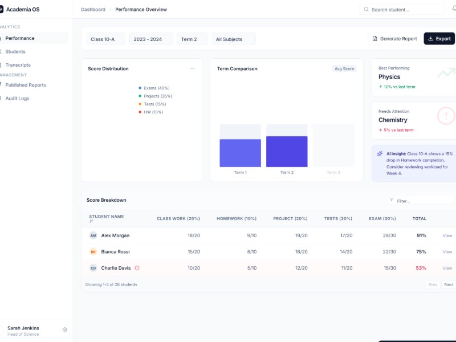
Task: Open Audit Logs in the sidebar
Action: point(17,99)
